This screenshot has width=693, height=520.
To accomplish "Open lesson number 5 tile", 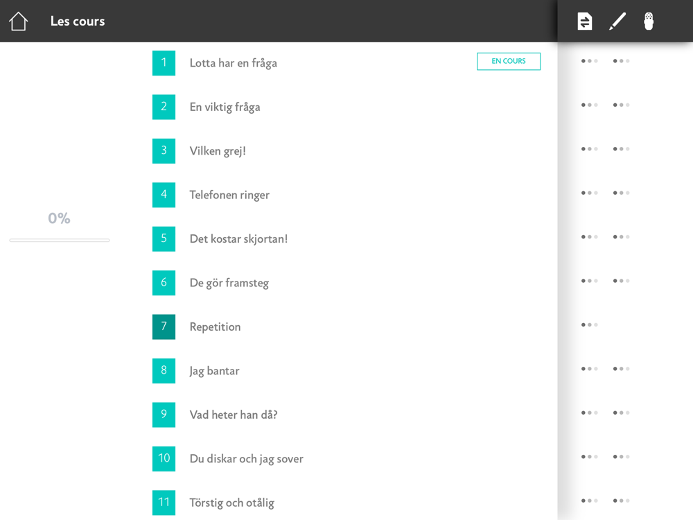I will click(164, 239).
